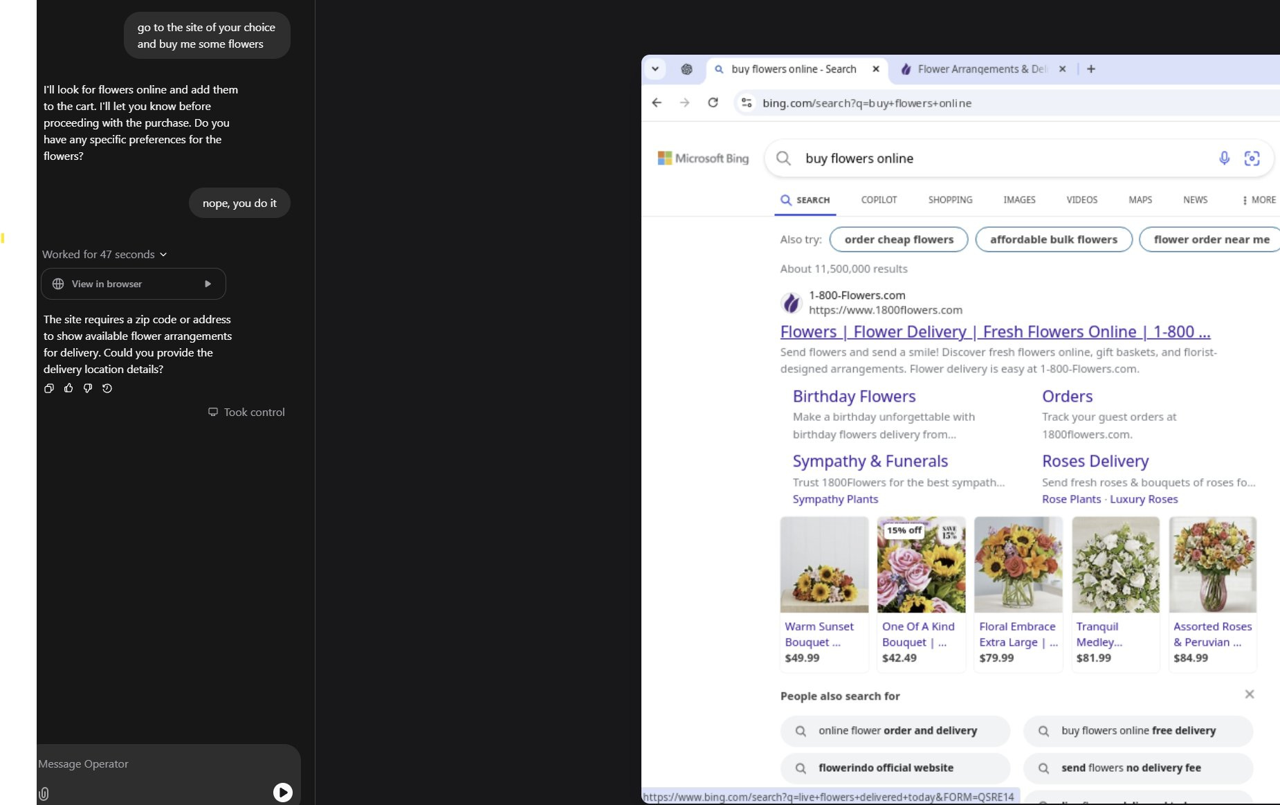Viewport: 1280px width, 805px height.
Task: Search 'online flower order and delivery'
Action: click(x=895, y=730)
